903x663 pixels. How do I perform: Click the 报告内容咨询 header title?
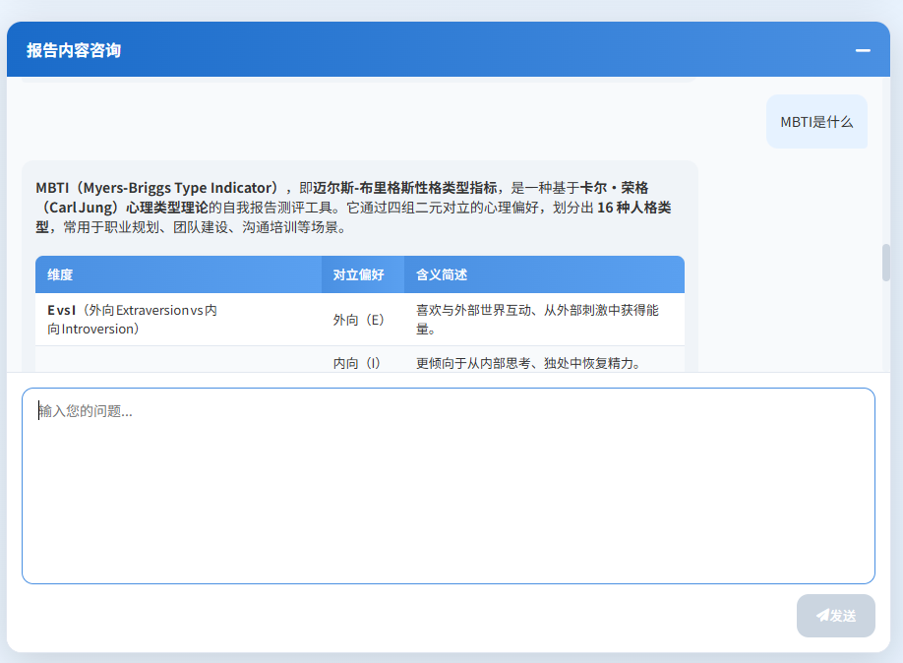click(x=74, y=50)
